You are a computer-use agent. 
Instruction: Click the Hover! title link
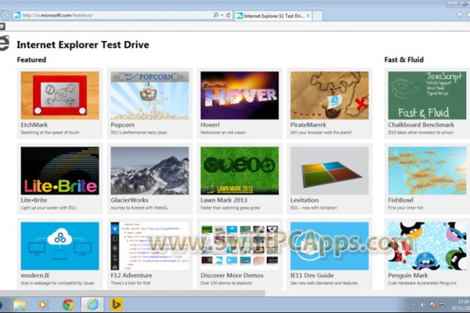210,125
